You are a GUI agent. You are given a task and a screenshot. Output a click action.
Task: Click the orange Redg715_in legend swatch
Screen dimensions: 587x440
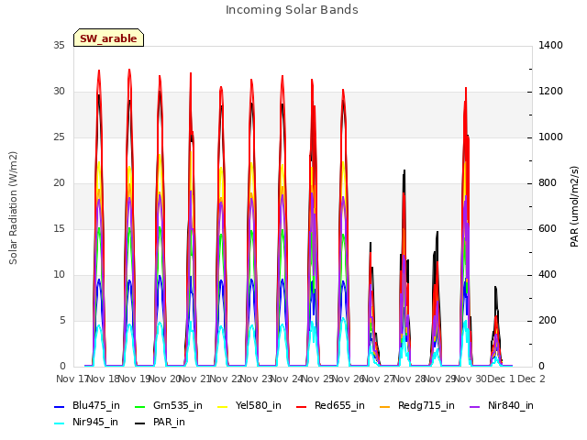[x=384, y=407]
